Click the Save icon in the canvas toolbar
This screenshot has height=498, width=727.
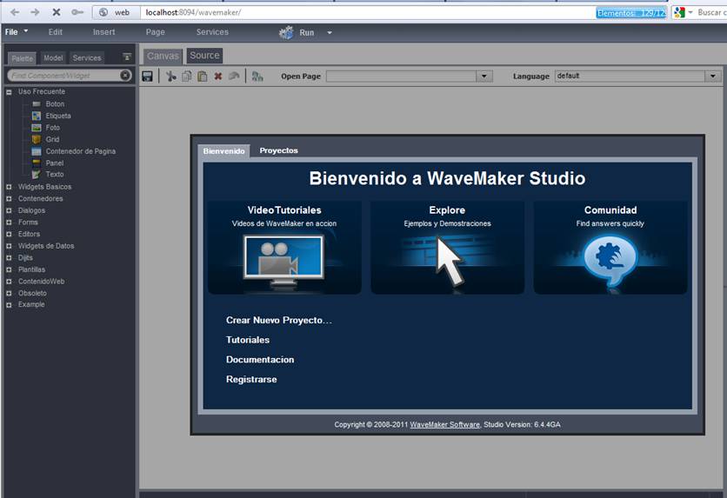[147, 76]
